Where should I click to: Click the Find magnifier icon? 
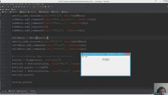pos(22,7)
